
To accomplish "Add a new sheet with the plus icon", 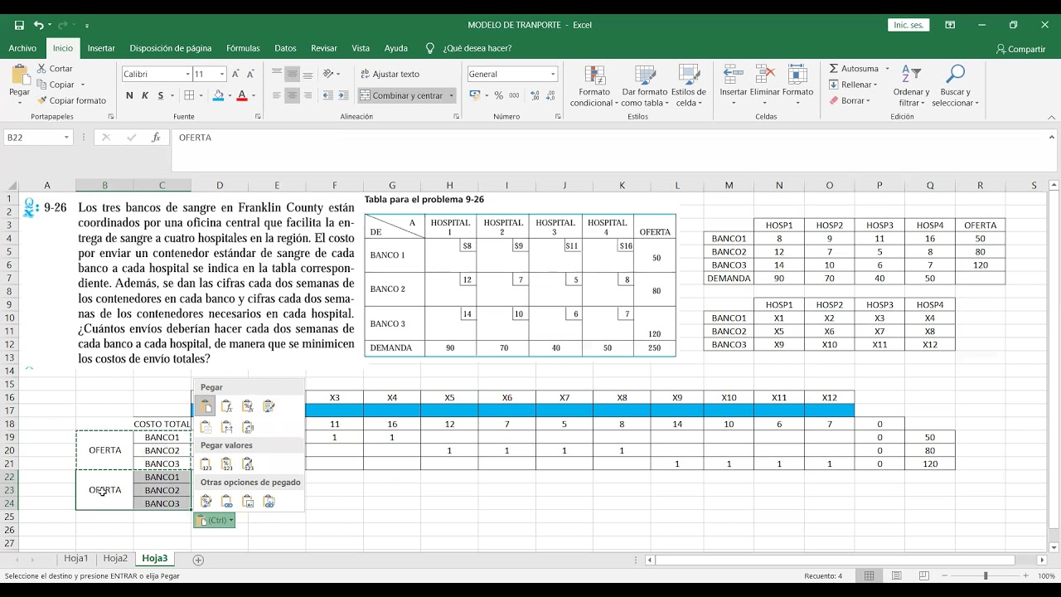I will [x=198, y=560].
